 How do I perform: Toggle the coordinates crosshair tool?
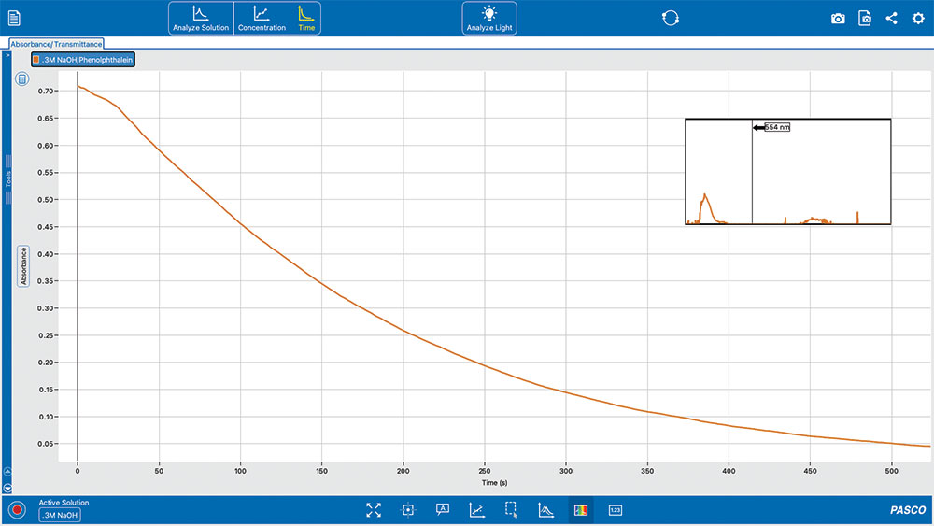[x=408, y=510]
